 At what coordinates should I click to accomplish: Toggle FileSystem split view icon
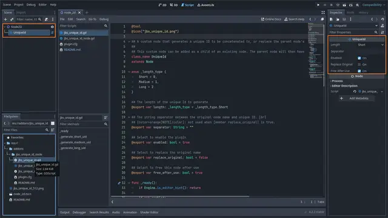[53, 123]
